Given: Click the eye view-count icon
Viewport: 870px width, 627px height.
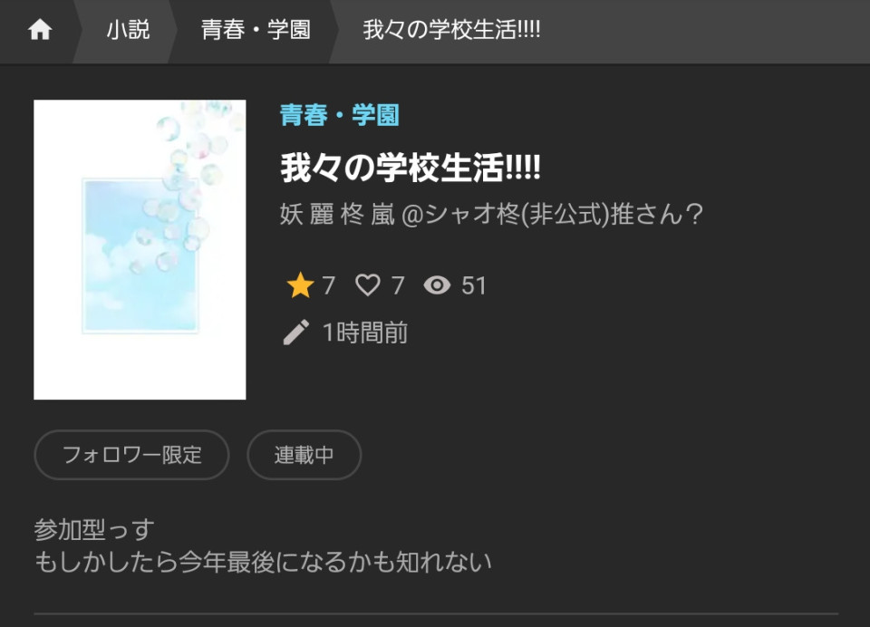Looking at the screenshot, I should coord(437,285).
